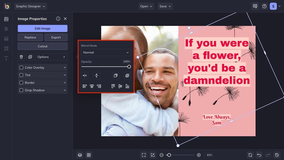284x160 pixels.
Task: Bring the layer forward
Action: click(x=116, y=75)
